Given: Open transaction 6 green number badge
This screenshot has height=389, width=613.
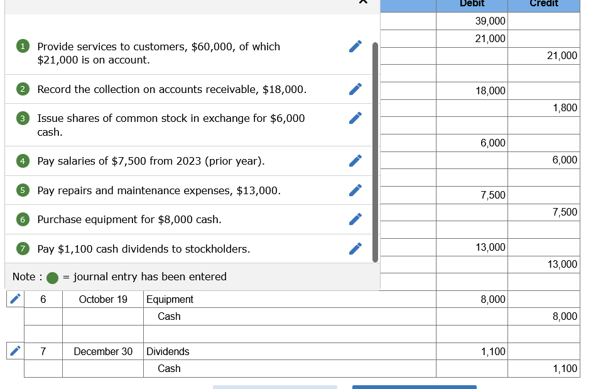Looking at the screenshot, I should [x=23, y=219].
